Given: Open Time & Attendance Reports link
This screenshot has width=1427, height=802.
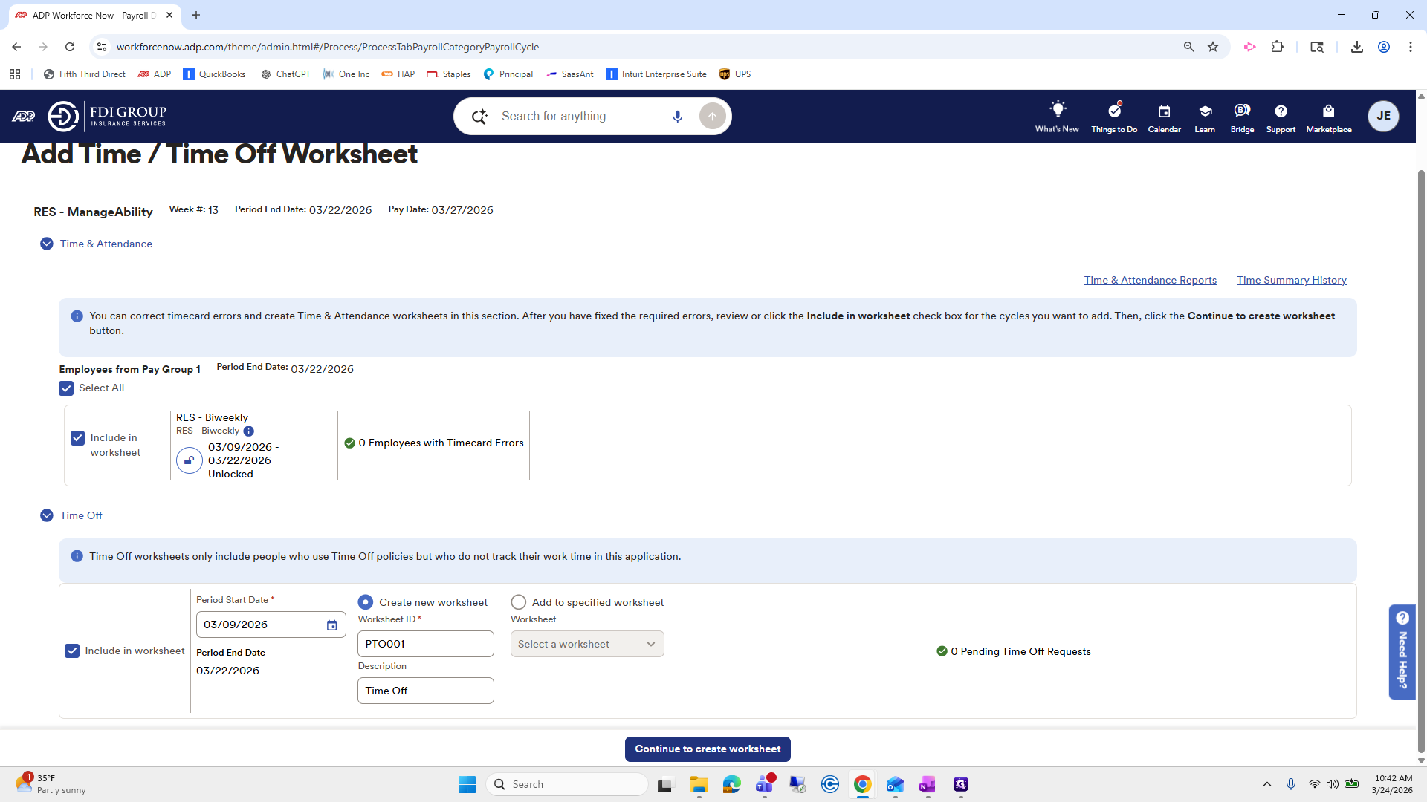Looking at the screenshot, I should point(1150,280).
